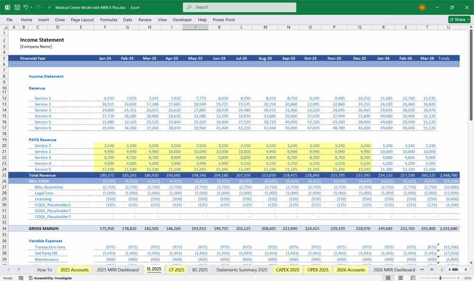Redo the last action

(x=38, y=7)
